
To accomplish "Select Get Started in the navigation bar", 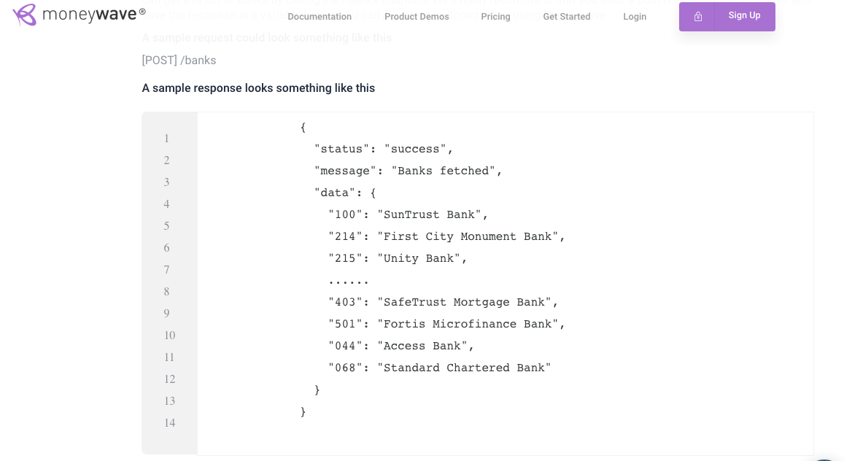I will coord(567,17).
